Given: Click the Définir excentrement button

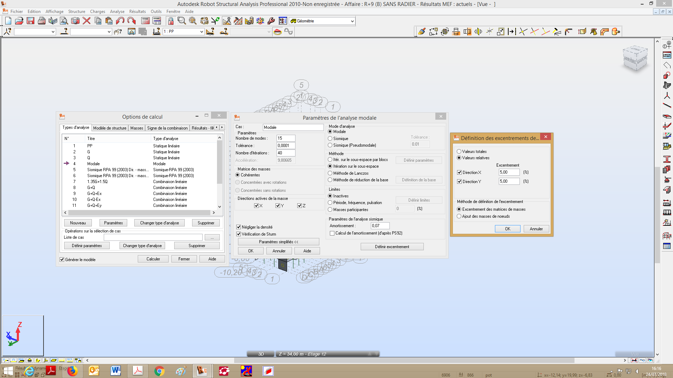Looking at the screenshot, I should click(x=392, y=247).
